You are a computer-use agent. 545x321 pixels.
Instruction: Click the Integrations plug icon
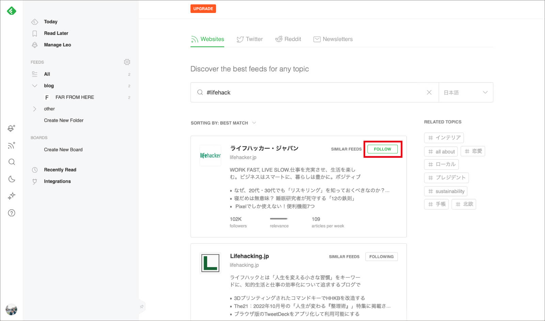pos(34,181)
